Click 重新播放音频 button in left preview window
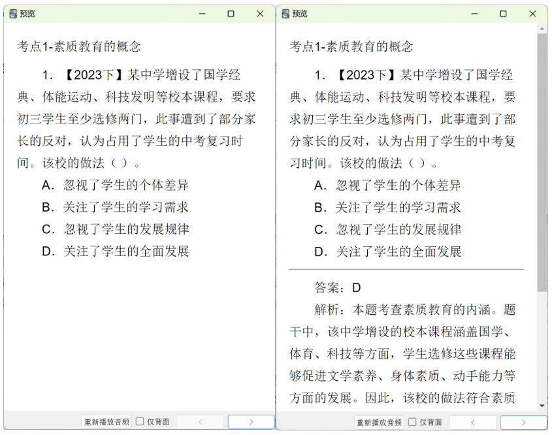 click(106, 422)
